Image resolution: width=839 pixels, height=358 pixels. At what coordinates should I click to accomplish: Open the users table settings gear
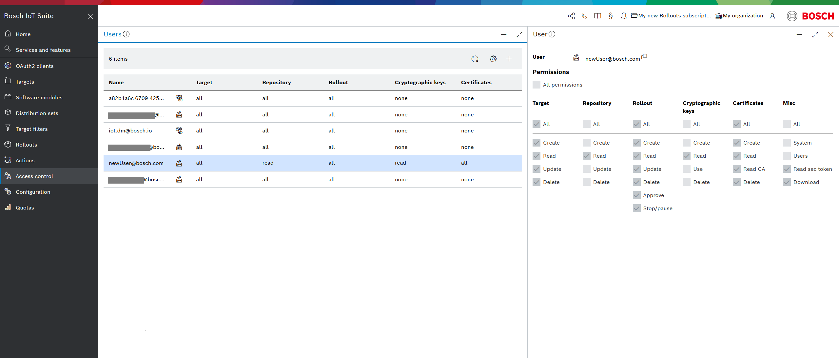coord(493,59)
